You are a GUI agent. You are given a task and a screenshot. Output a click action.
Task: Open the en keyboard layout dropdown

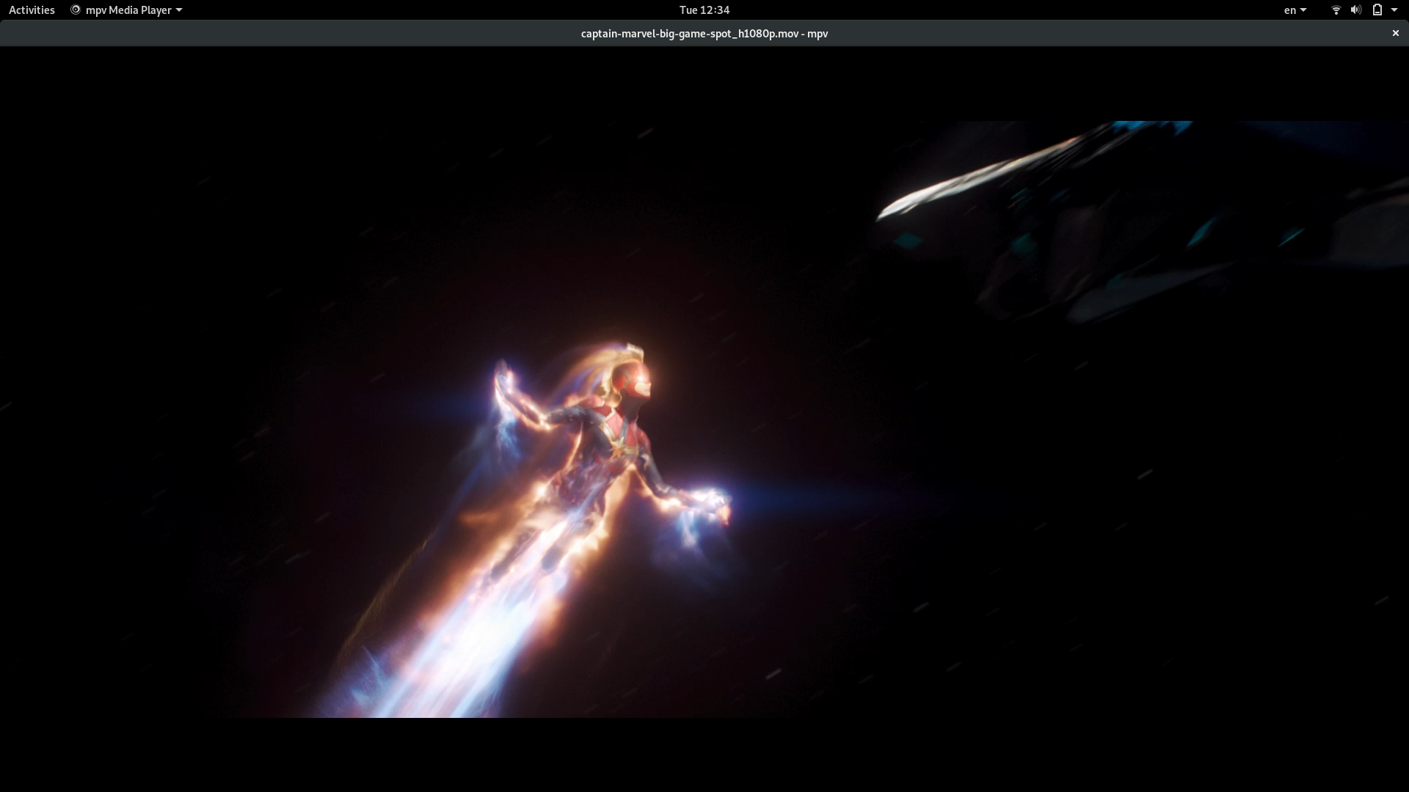click(x=1294, y=10)
